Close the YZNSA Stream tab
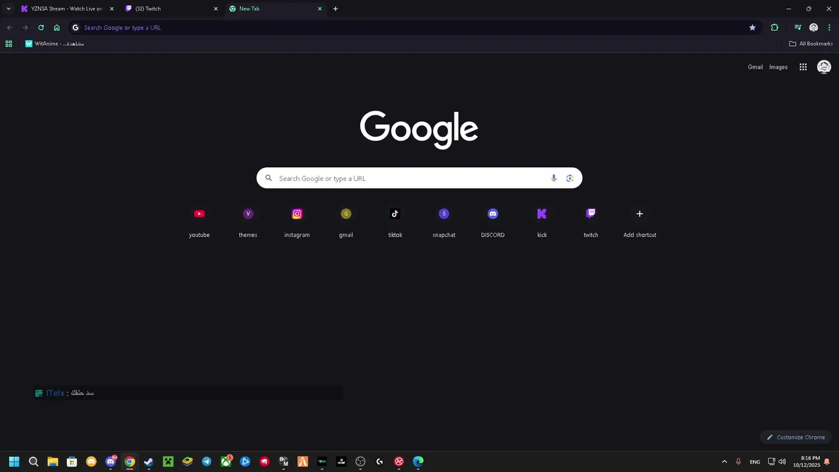The width and height of the screenshot is (839, 472). point(111,9)
